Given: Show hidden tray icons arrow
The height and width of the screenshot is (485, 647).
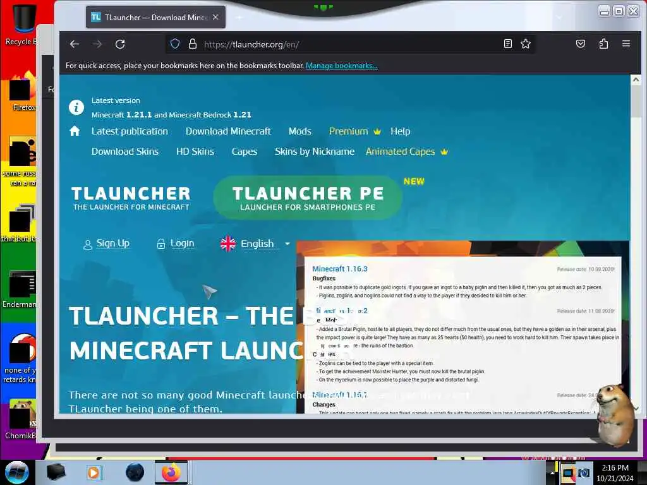Looking at the screenshot, I should click(552, 473).
